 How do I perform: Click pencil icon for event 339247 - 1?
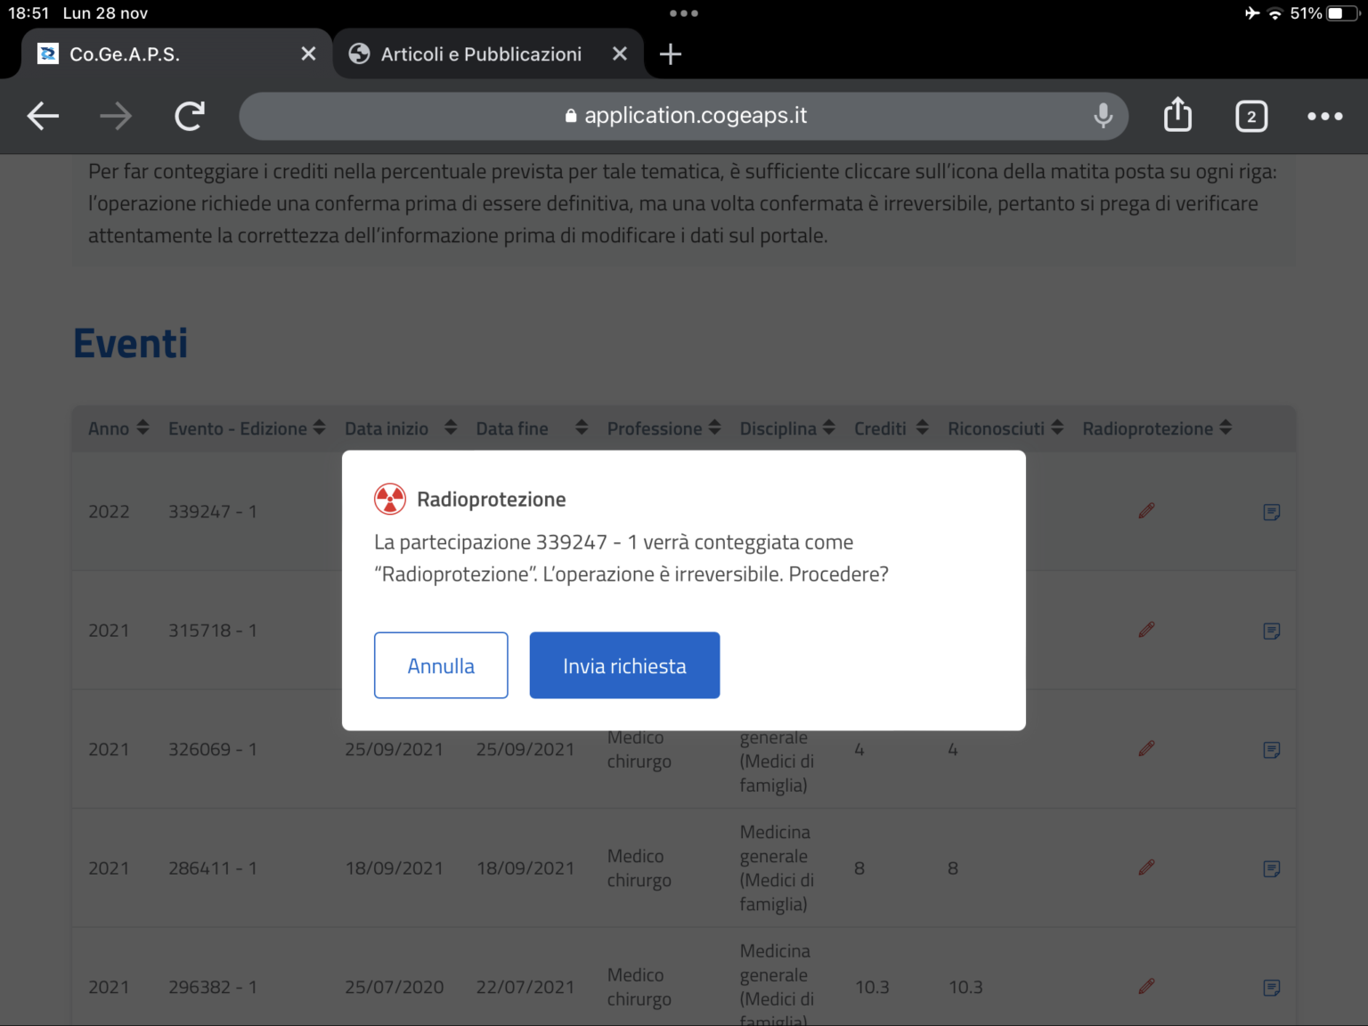[1146, 511]
